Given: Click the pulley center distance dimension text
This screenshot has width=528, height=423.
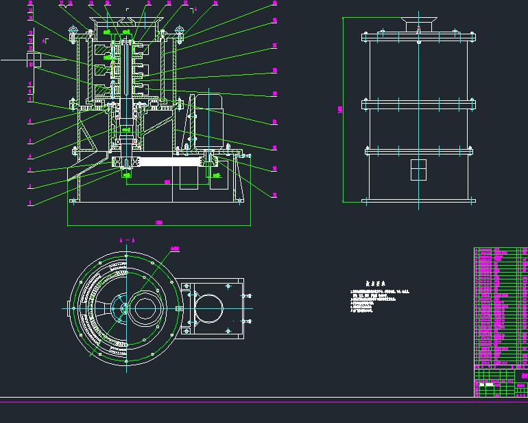Looking at the screenshot, I should click(x=167, y=182).
